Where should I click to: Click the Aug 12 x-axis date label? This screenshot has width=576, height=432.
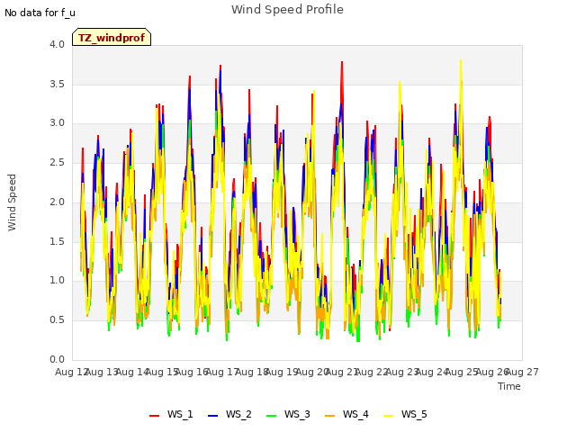[71, 372]
